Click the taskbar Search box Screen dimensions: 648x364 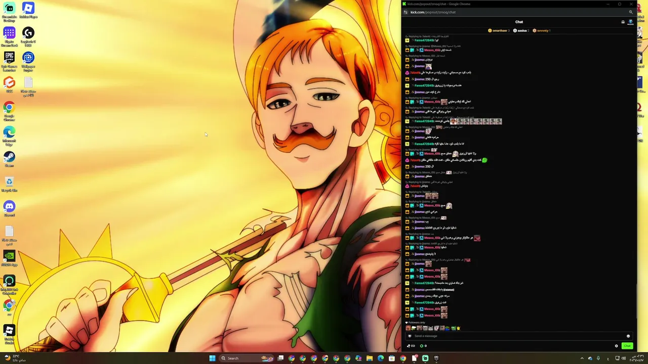click(246, 358)
